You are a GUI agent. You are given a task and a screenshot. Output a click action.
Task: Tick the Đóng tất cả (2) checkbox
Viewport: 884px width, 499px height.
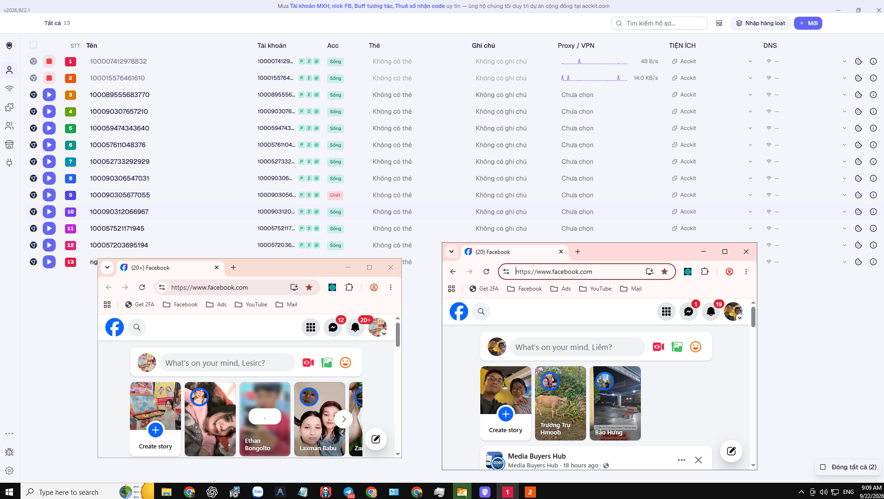[823, 467]
